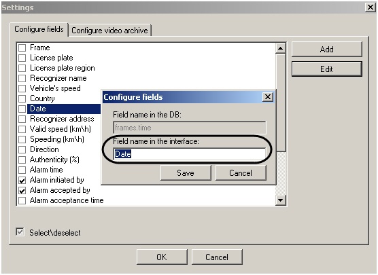Tick the Country field checkbox

(x=22, y=98)
